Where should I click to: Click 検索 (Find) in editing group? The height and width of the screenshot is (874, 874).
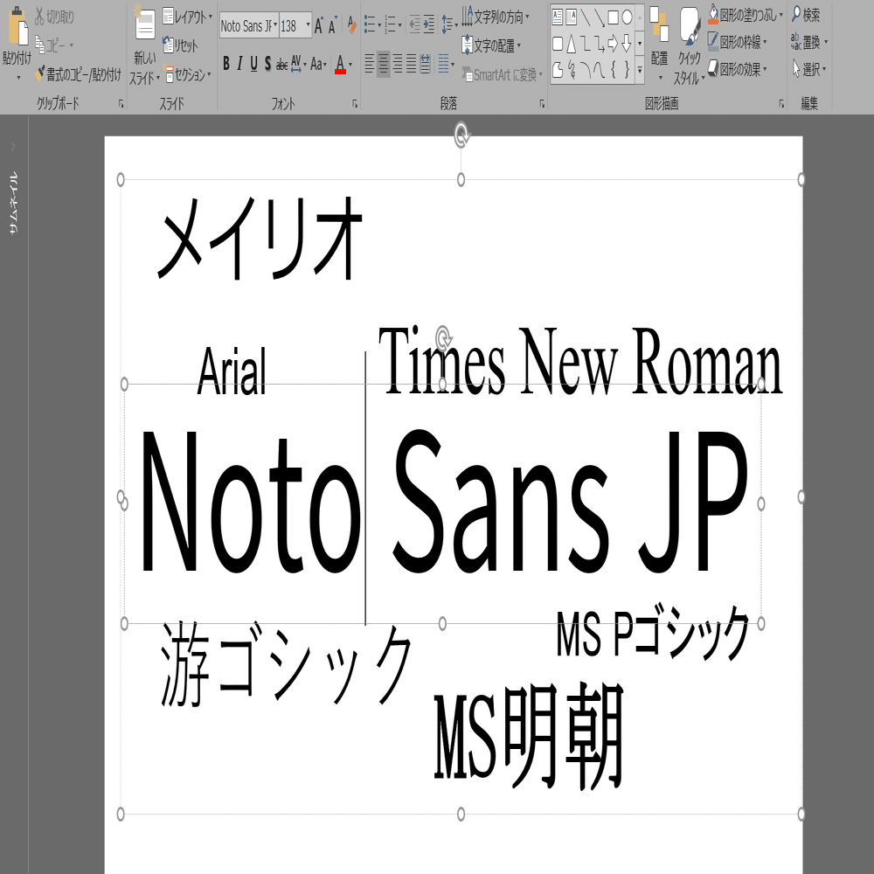tap(806, 15)
